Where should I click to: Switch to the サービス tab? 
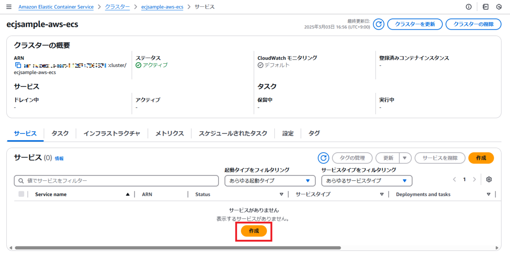[x=25, y=133]
